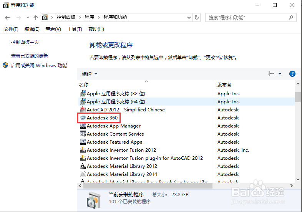Click the search magnifier icon
This screenshot has height=212, width=302.
coord(291,18)
